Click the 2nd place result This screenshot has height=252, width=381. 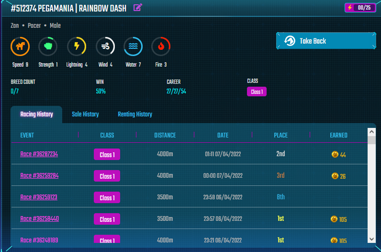click(x=280, y=154)
